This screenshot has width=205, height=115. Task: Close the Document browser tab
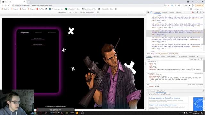(25, 2)
